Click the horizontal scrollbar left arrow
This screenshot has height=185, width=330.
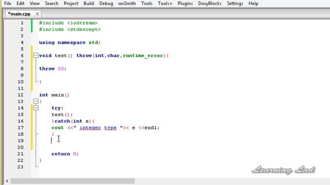[x=7, y=181]
